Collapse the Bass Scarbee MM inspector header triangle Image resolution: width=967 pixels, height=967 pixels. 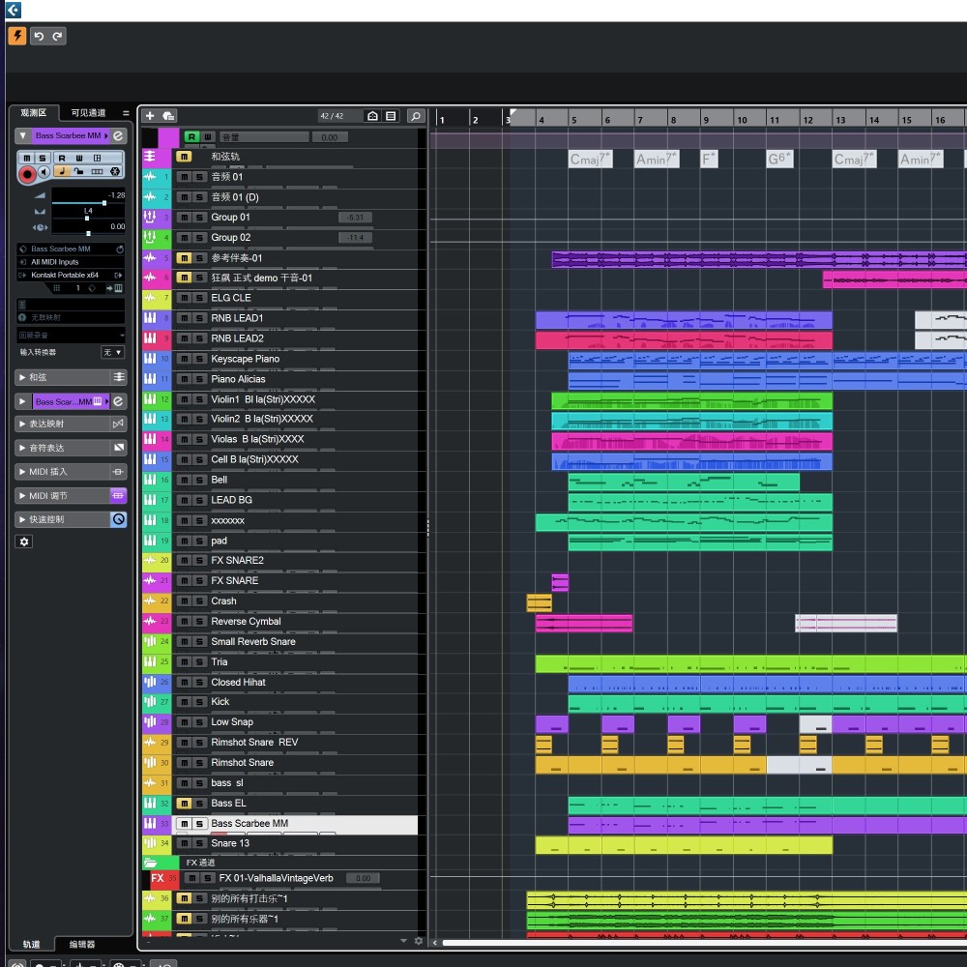click(23, 135)
